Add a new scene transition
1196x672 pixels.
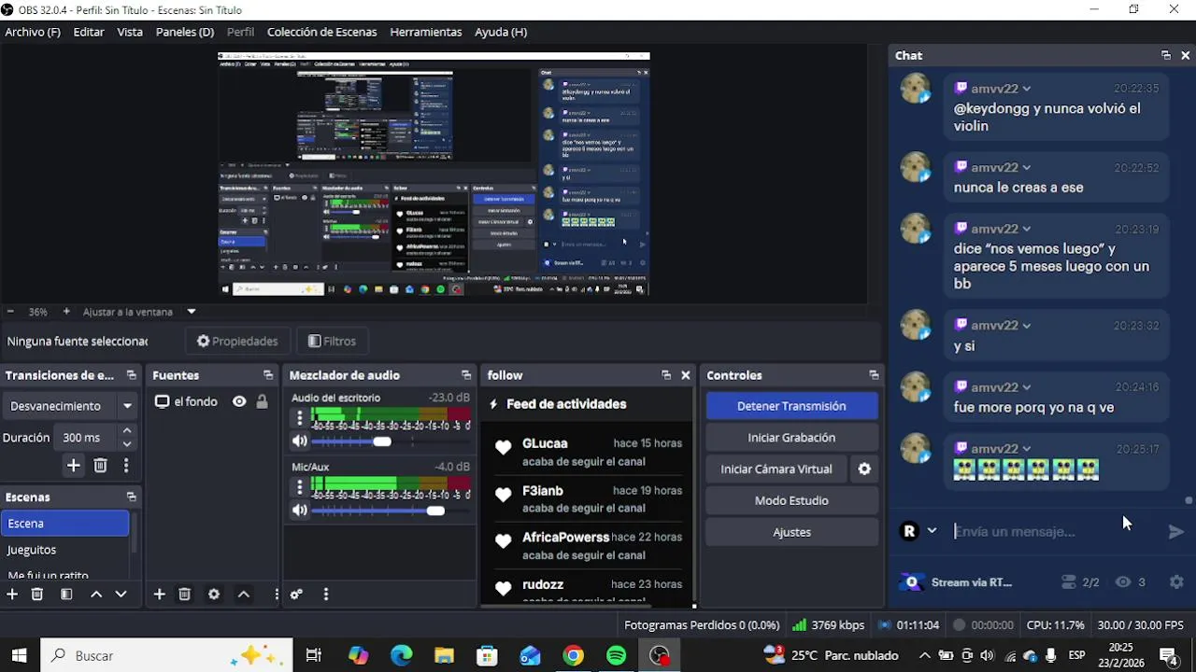[x=73, y=465]
